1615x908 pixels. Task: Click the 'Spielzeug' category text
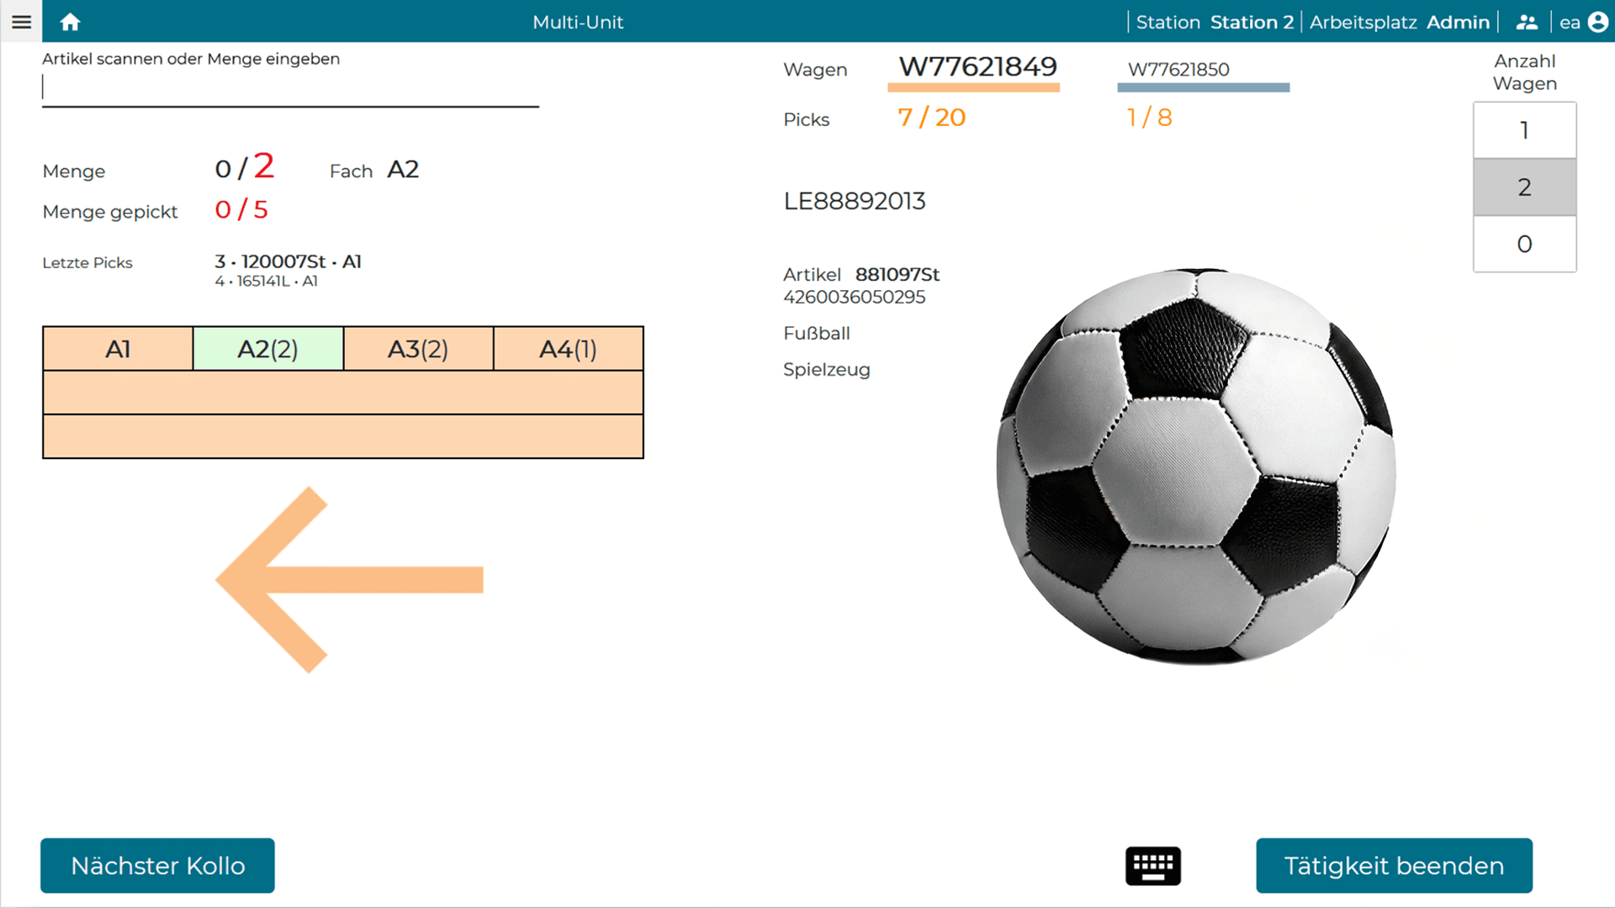827,370
